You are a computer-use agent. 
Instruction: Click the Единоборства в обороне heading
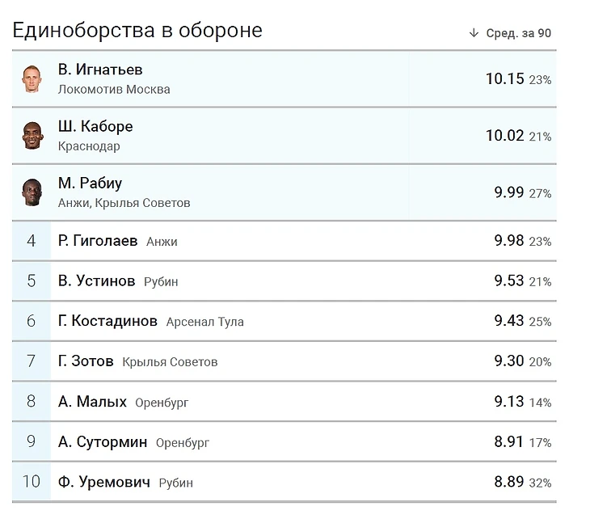(x=137, y=31)
